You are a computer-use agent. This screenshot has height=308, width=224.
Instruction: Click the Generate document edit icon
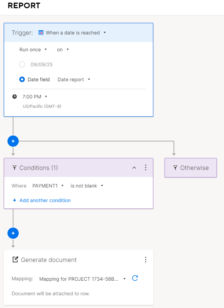coord(15,259)
